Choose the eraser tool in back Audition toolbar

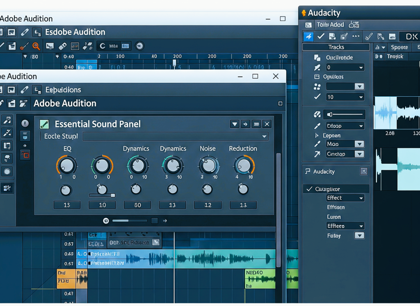62,46
